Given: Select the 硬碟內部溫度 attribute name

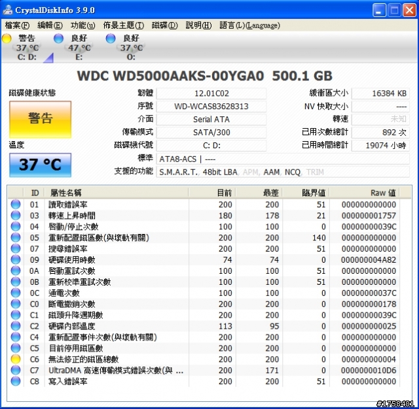Looking at the screenshot, I should (71, 326).
